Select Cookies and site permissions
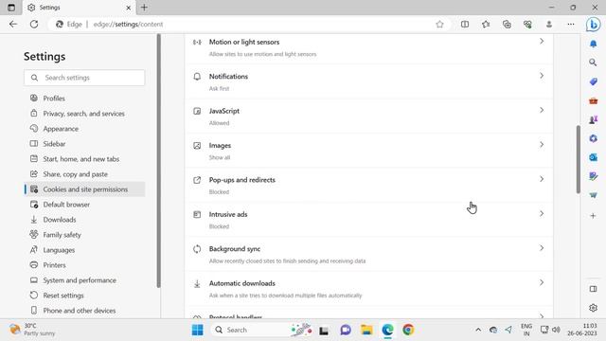 [x=84, y=189]
